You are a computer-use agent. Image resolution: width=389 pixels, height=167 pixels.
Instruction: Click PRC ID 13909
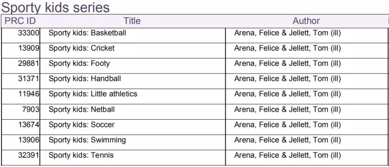(28, 48)
